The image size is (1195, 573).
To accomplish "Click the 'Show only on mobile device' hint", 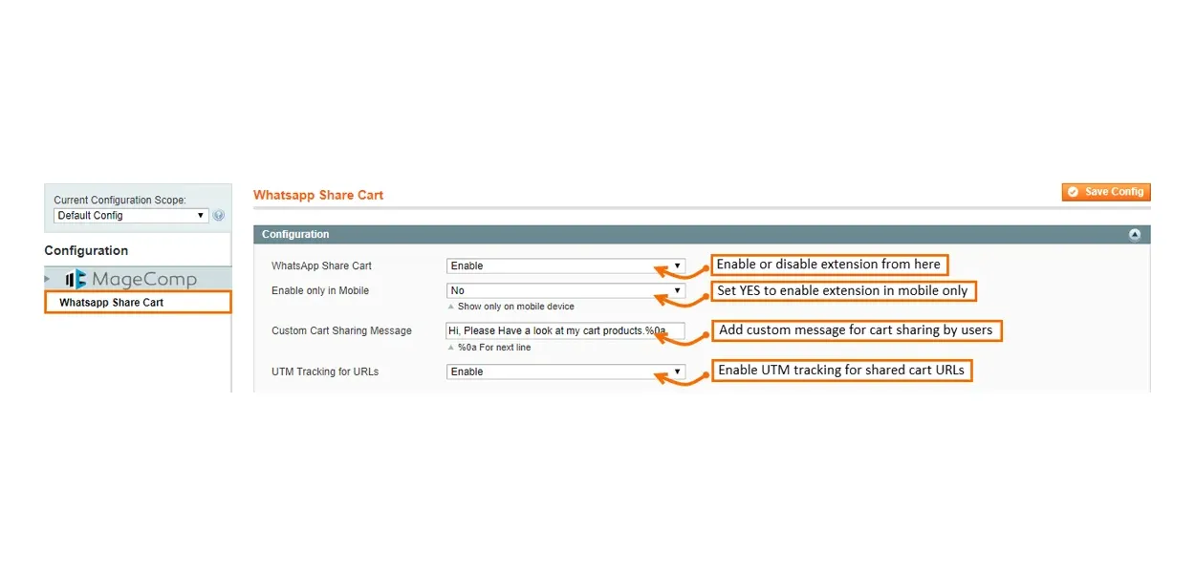I will [516, 307].
